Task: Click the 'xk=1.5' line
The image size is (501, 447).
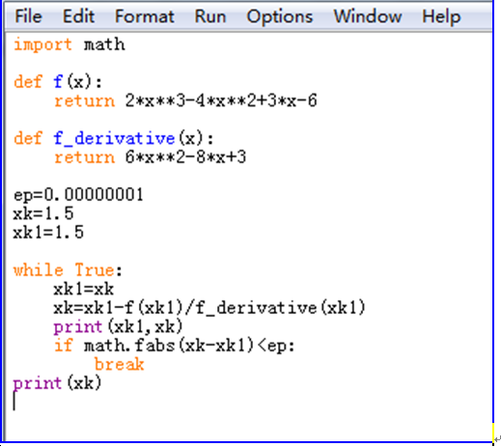Action: (43, 213)
